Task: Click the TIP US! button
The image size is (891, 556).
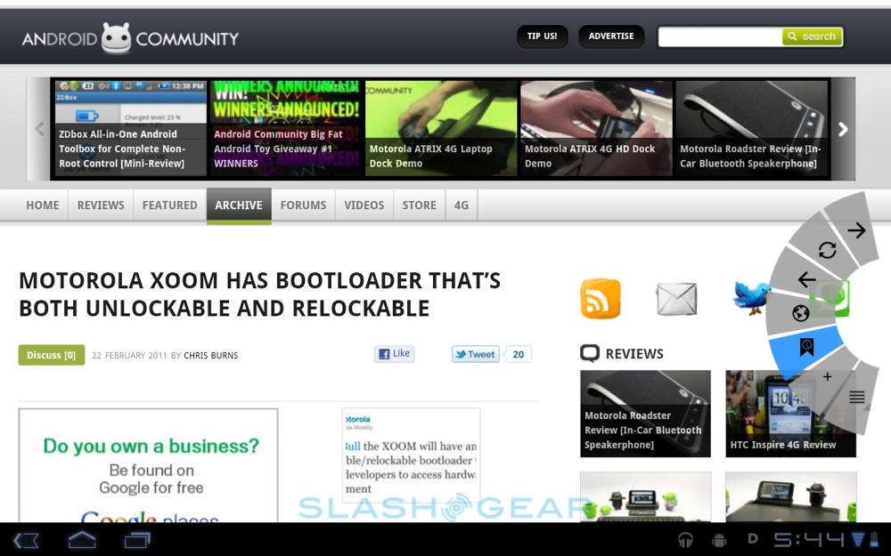Action: 542,36
